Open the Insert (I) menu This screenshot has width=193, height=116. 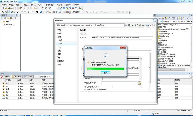pos(34,5)
